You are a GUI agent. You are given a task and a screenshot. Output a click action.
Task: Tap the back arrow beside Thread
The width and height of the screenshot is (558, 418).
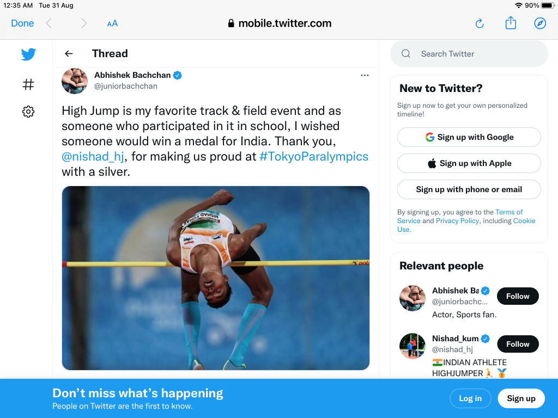(69, 53)
